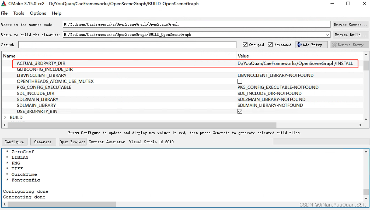
Task: Toggle the Advanced checkbox
Action: 270,45
